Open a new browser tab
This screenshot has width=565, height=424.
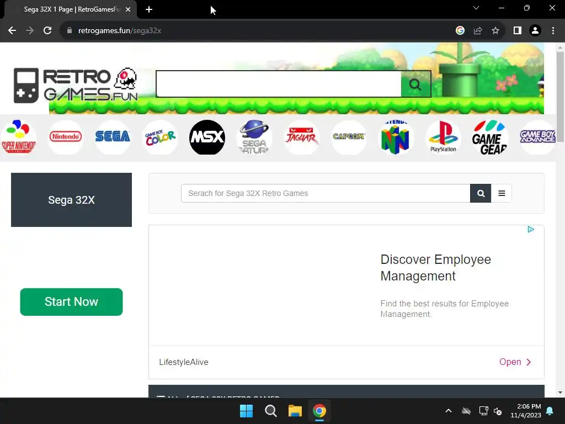tap(149, 9)
